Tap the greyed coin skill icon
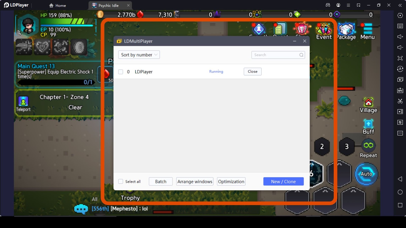 [79, 47]
